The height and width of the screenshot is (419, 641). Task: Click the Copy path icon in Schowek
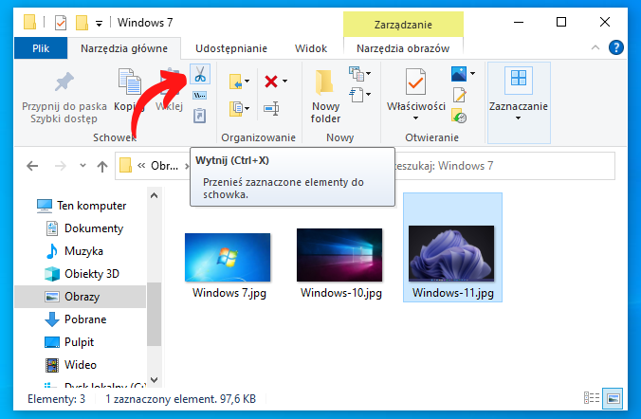(199, 96)
